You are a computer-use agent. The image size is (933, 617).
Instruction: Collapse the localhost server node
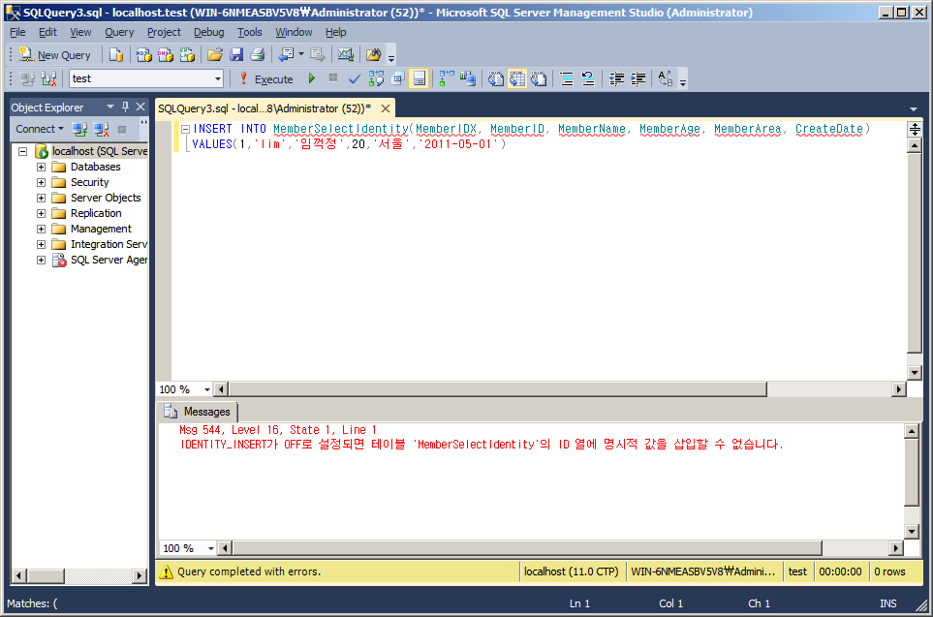pyautogui.click(x=22, y=151)
